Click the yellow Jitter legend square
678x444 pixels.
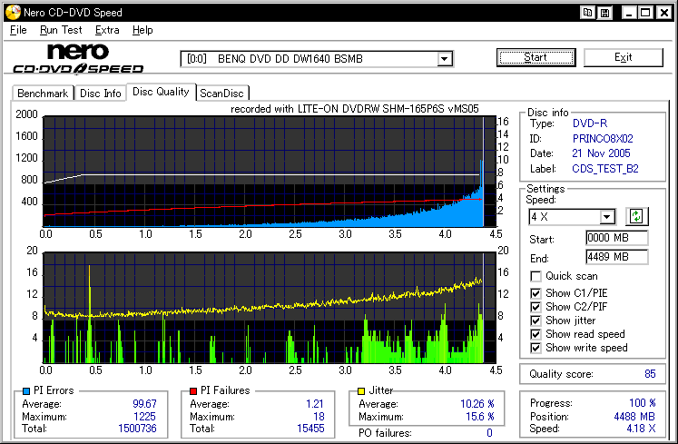pyautogui.click(x=362, y=391)
